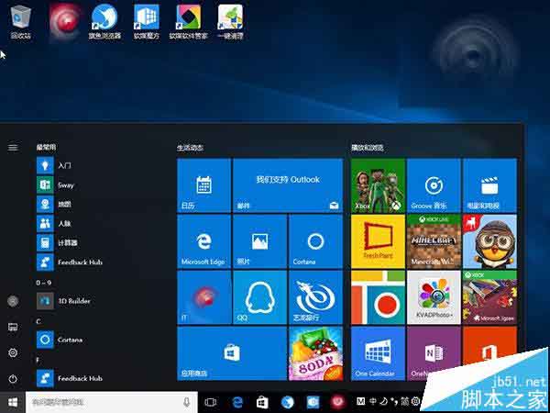The height and width of the screenshot is (413, 550).
Task: Open Settings gear in Start sidebar
Action: (13, 352)
